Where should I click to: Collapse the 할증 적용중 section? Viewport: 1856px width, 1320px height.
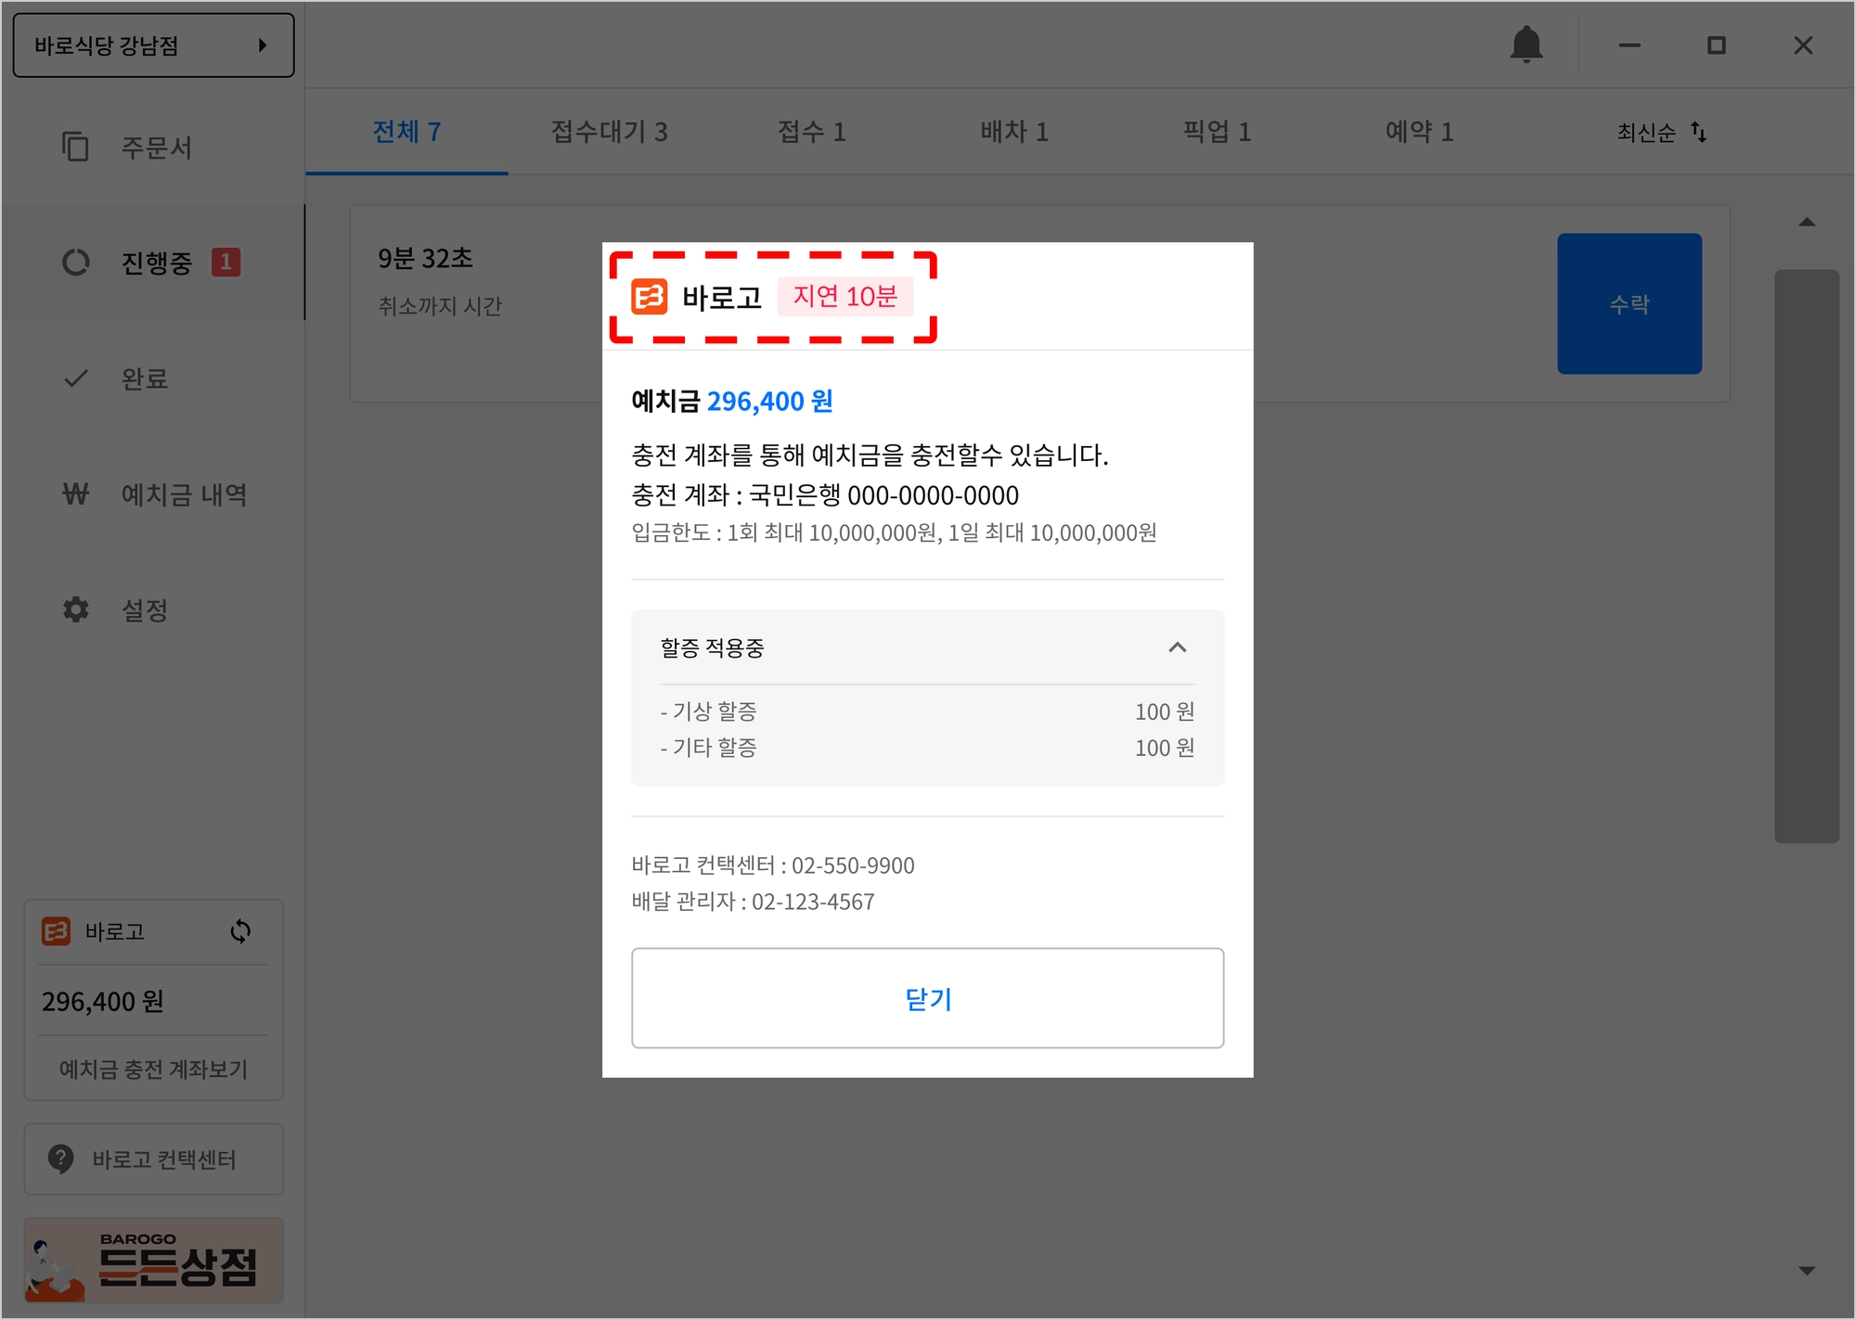[x=1177, y=647]
